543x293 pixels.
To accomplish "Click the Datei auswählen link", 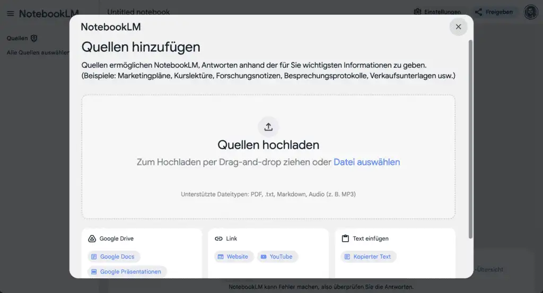I will (366, 162).
